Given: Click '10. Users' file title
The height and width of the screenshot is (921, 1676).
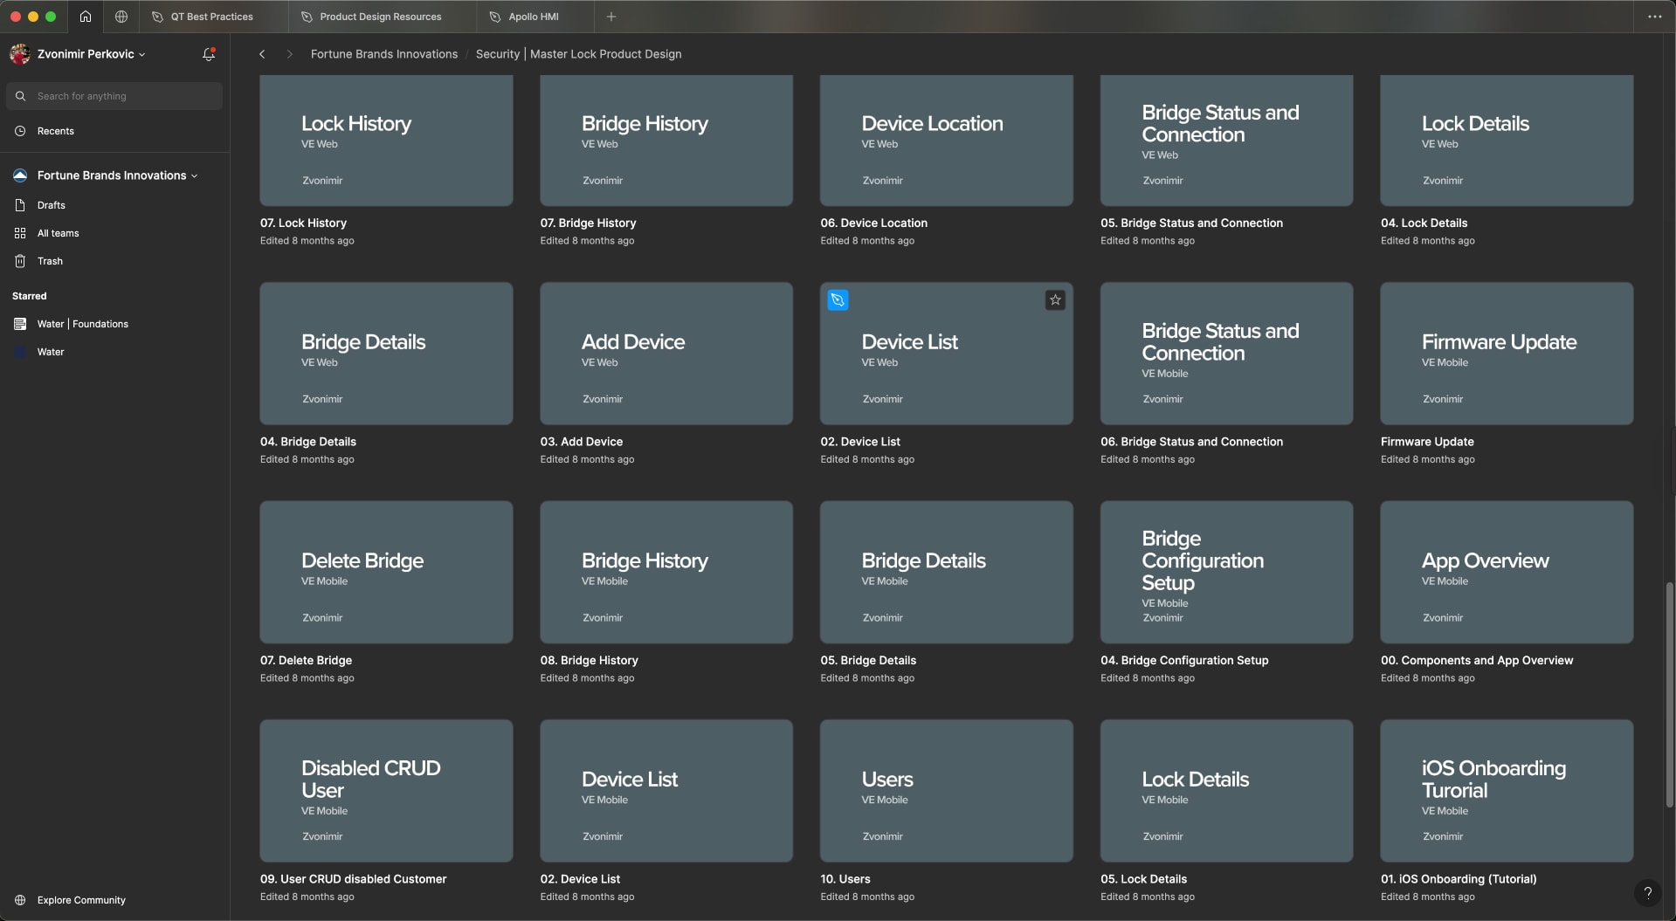Looking at the screenshot, I should pyautogui.click(x=845, y=879).
